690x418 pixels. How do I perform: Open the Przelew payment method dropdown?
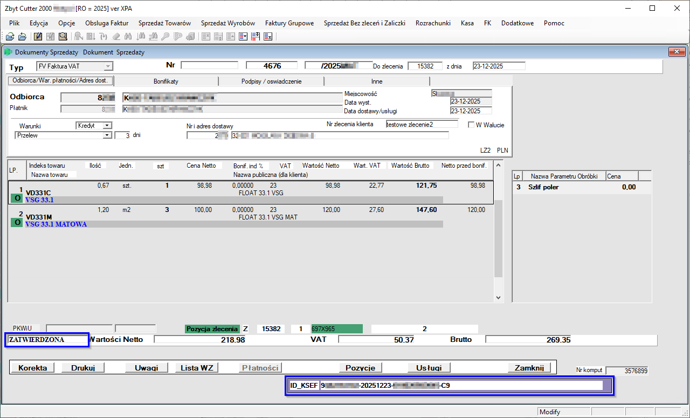pos(107,135)
